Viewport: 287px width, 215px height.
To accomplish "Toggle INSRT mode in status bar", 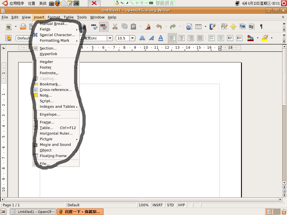I will point(158,205).
